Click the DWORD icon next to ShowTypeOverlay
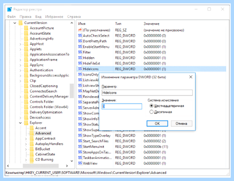Viewport: 234px width, 181px height. click(80, 135)
